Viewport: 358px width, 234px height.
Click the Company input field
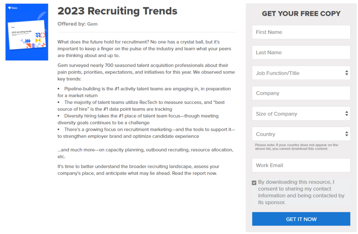[x=301, y=93]
